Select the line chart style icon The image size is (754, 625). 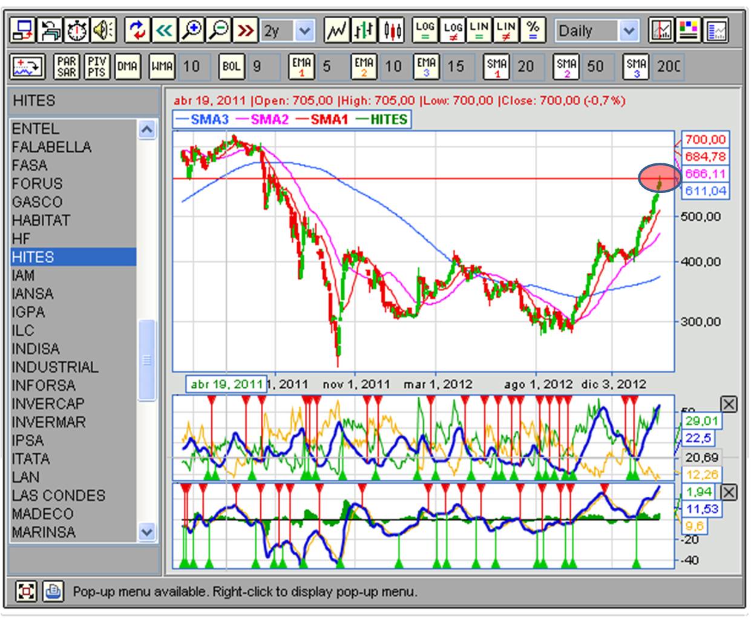(336, 30)
